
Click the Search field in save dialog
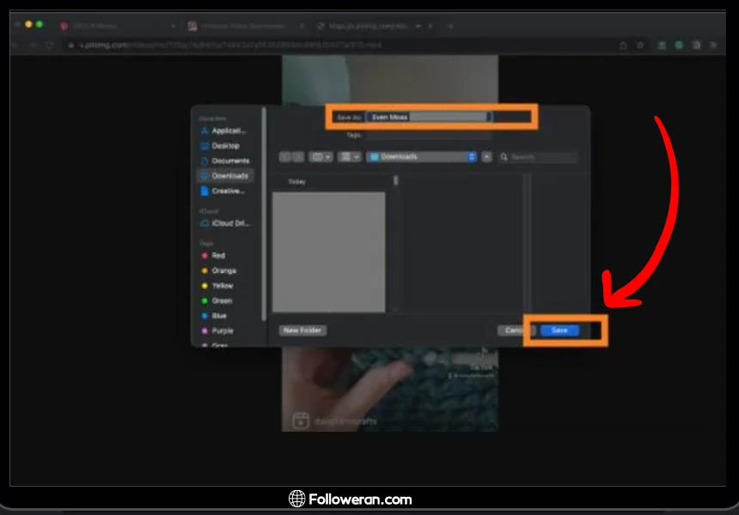(x=542, y=157)
